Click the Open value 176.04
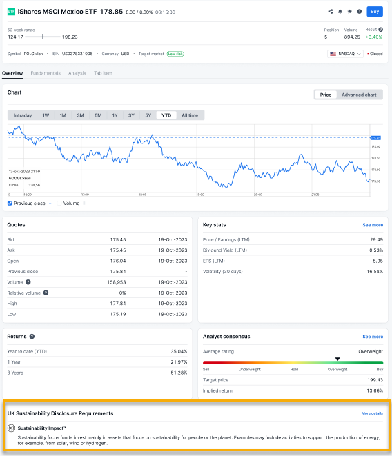392x456 pixels. (x=118, y=261)
